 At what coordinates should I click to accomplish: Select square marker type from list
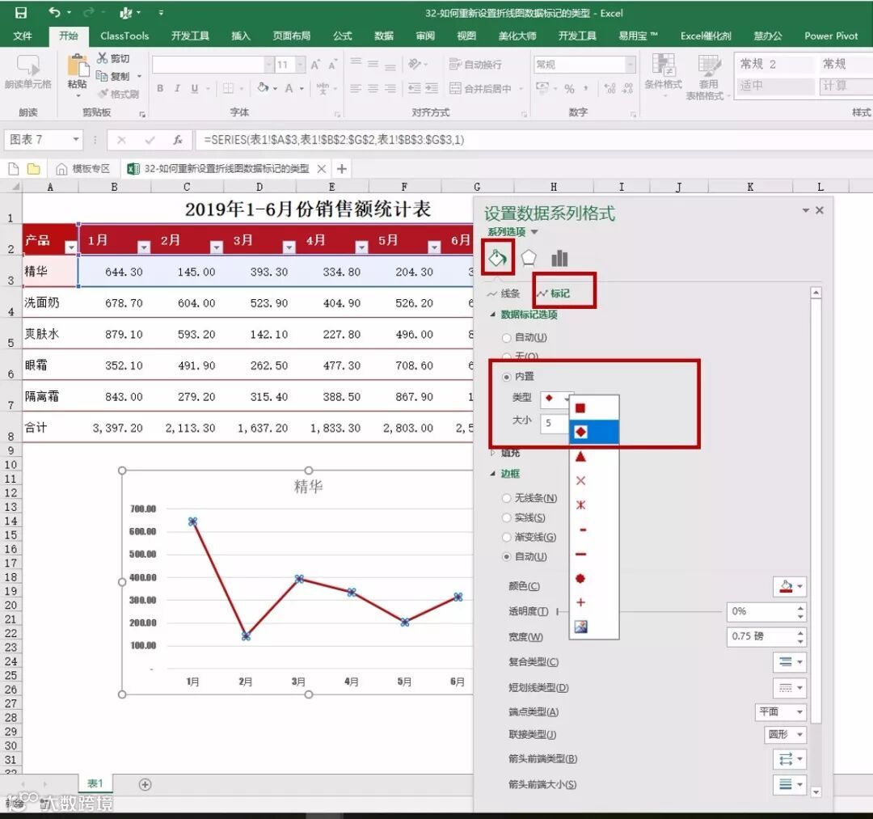tap(580, 408)
